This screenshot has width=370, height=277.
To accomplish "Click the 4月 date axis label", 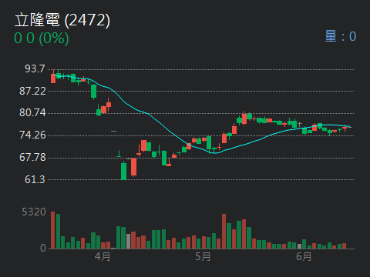I will click(103, 256).
